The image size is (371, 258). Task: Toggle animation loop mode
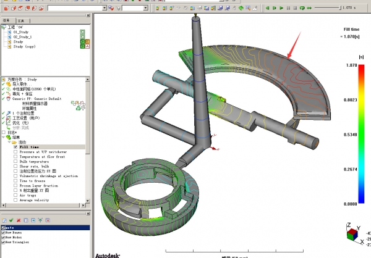(x=302, y=8)
